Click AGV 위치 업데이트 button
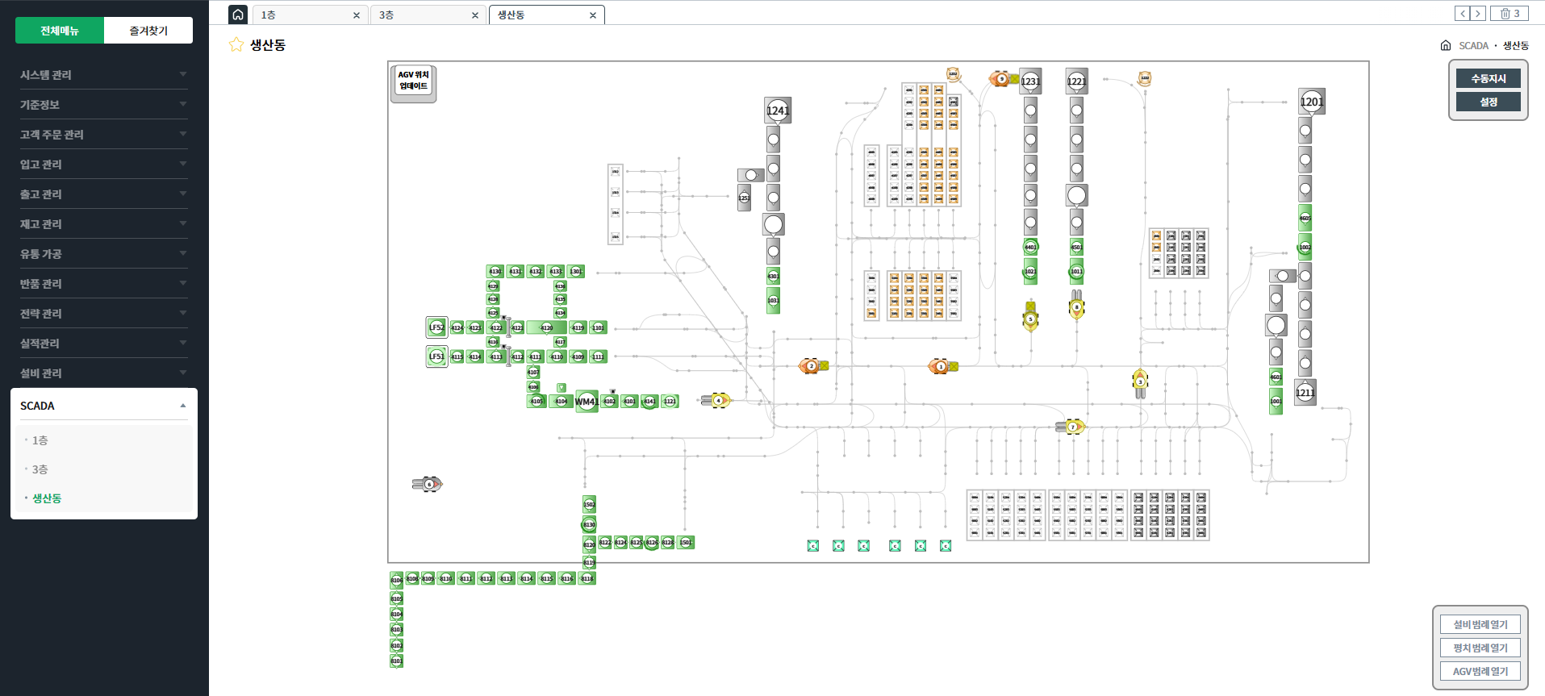 click(413, 81)
